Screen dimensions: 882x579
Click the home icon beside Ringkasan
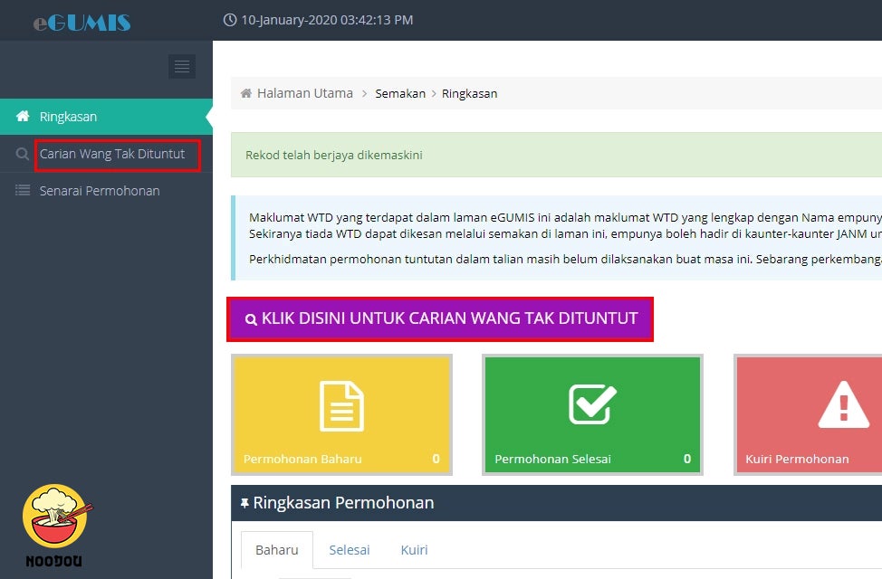[x=24, y=117]
